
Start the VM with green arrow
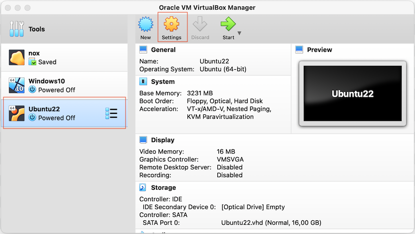pyautogui.click(x=228, y=24)
